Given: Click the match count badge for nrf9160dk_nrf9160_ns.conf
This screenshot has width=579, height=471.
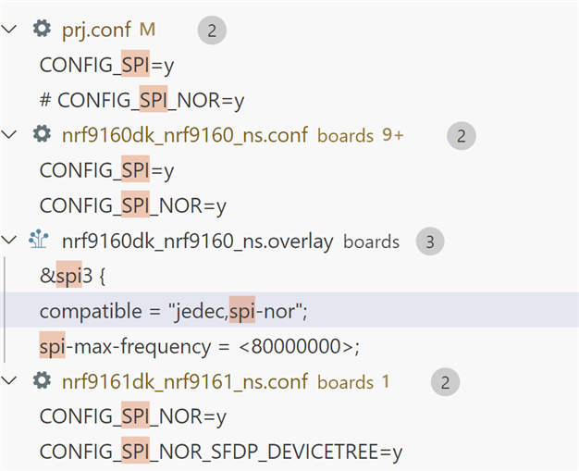Looking at the screenshot, I should pos(462,136).
